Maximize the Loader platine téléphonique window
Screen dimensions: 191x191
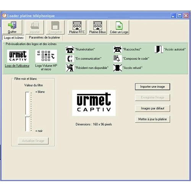pos(180,16)
